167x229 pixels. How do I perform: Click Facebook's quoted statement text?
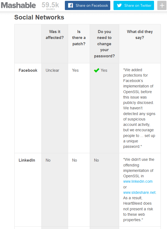pyautogui.click(x=139, y=108)
